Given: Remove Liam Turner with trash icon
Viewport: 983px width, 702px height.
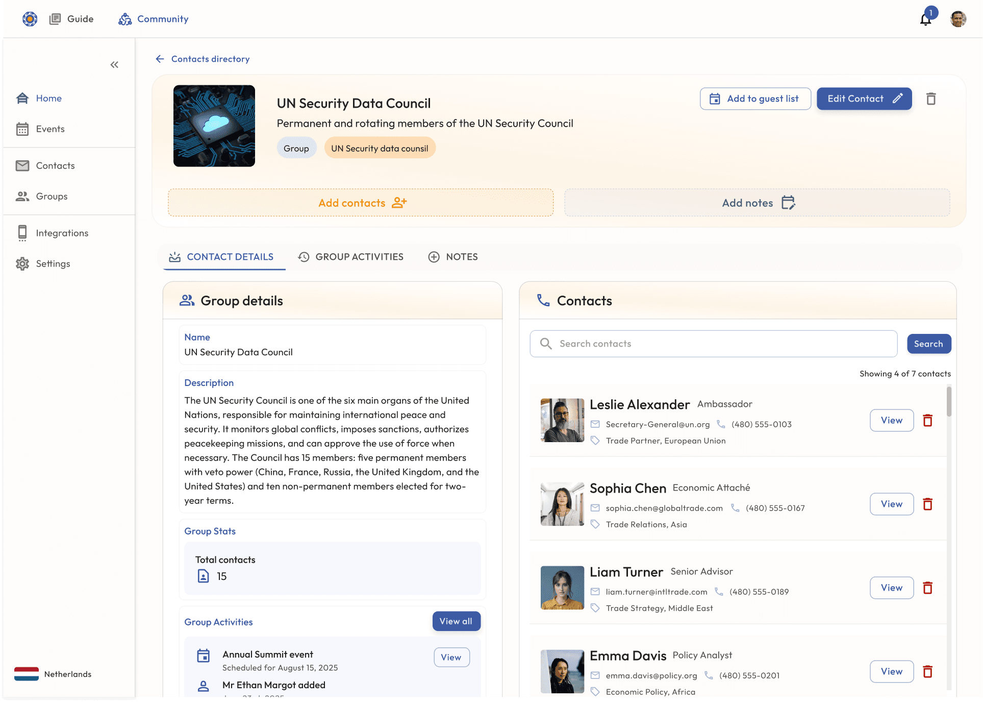Looking at the screenshot, I should point(928,588).
